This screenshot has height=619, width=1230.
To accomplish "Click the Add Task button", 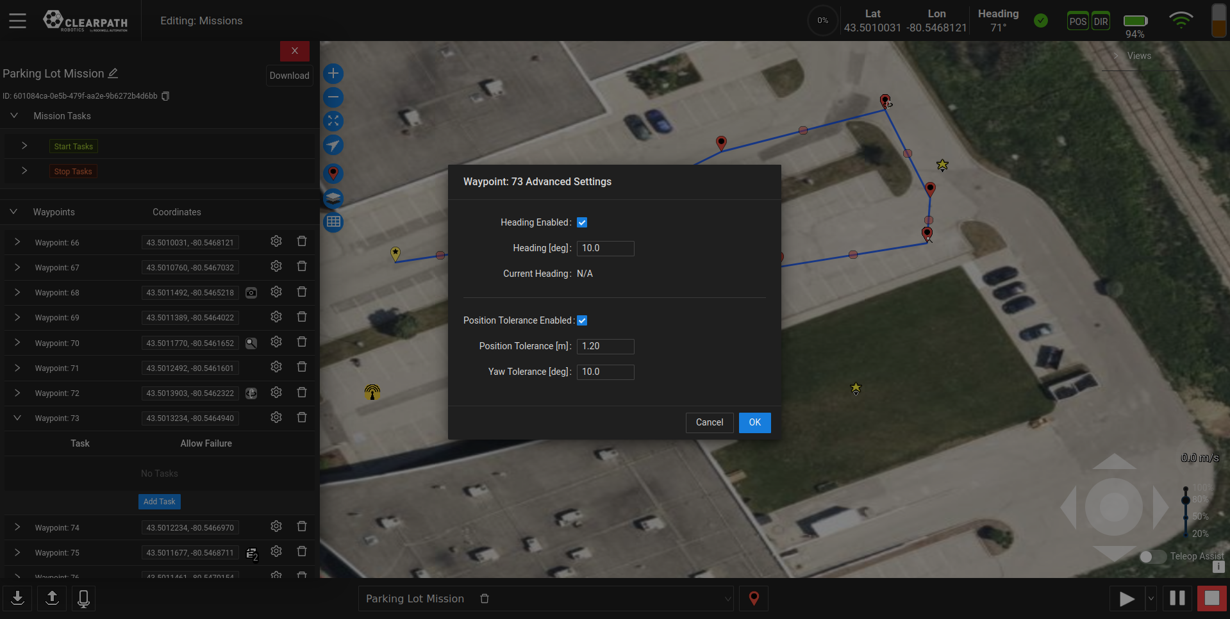I will (x=159, y=502).
